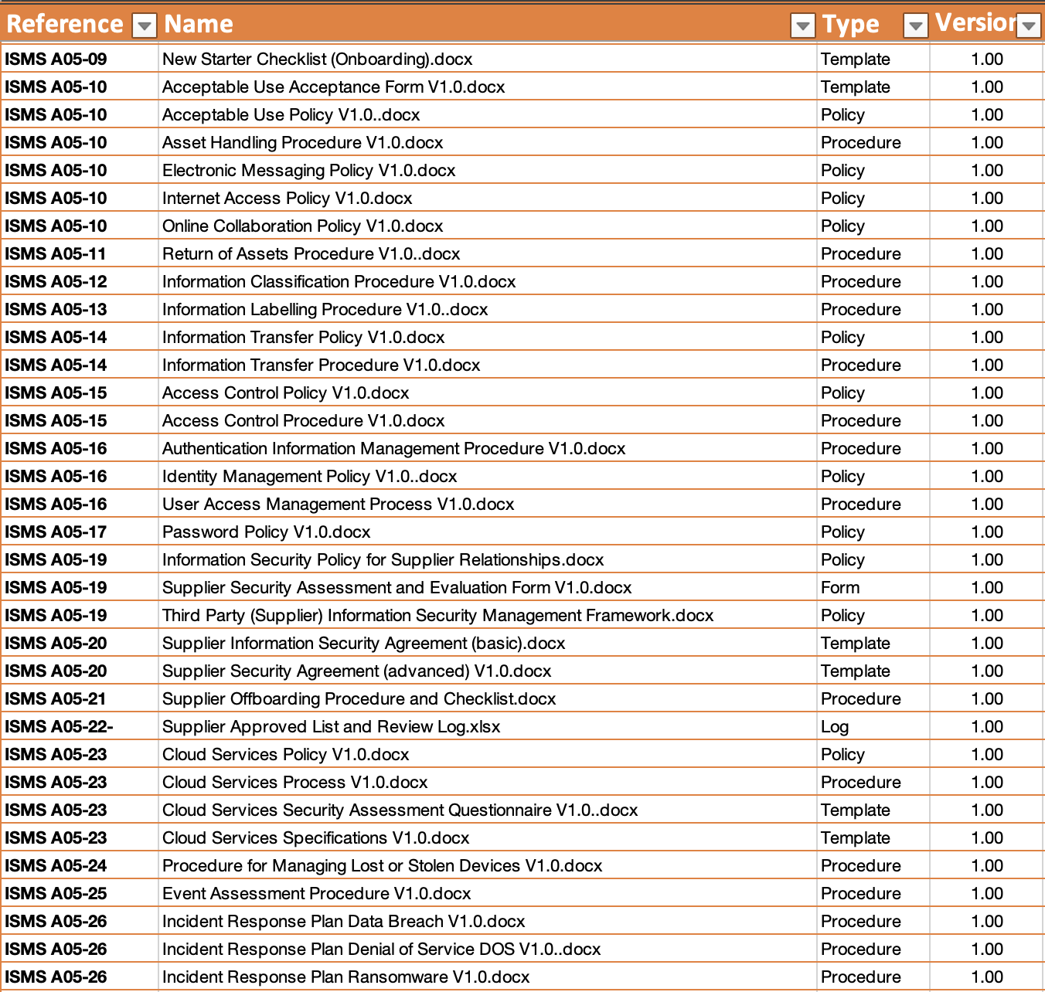This screenshot has height=992, width=1045.
Task: Select Incident Response Plan Data Breach cell
Action: coord(488,921)
